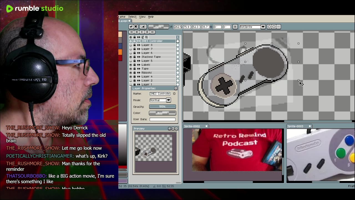
Task: Click the header continuous-cels icon
Action: coord(138,37)
